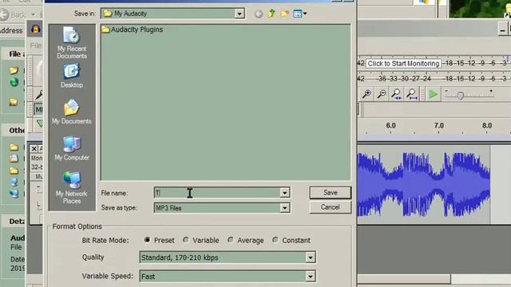
Task: Click the 8.0 timeline ruler mark
Action: pos(487,126)
